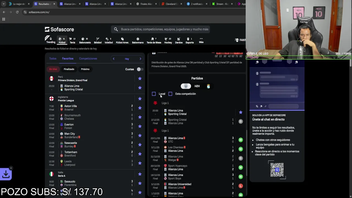Viewport: 352px width, 198px height.
Task: Open the Más sports menu
Action: pos(201,40)
